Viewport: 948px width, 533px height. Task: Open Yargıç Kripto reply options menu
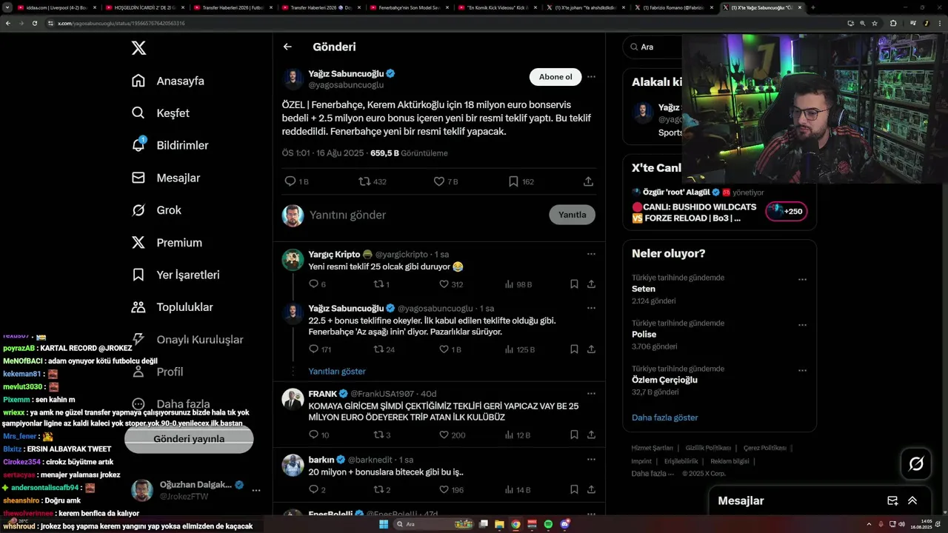[591, 254]
